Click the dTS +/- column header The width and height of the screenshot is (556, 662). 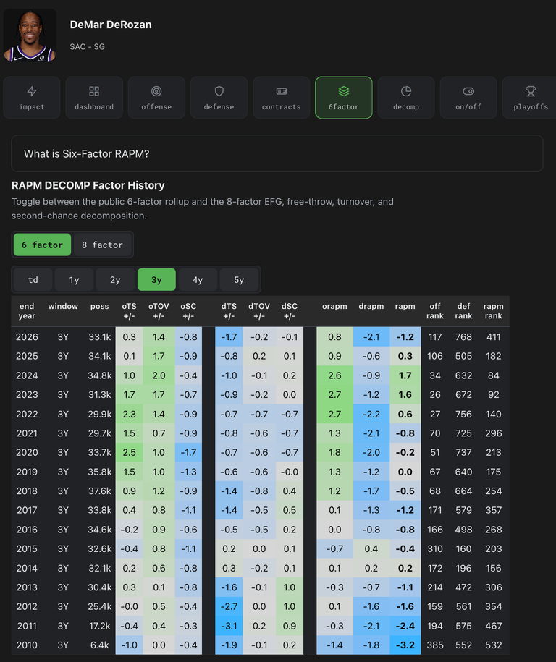click(x=229, y=311)
